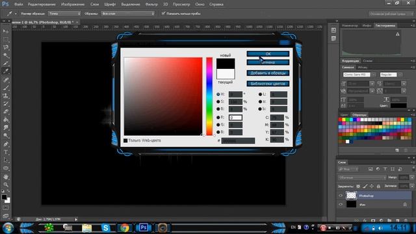Toggle Quick Mask mode icon
Viewport: 416px width, 234px height.
6,208
